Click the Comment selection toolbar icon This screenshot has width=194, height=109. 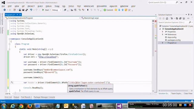(x=80, y=10)
